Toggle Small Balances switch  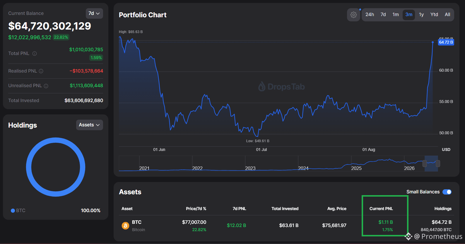click(447, 192)
